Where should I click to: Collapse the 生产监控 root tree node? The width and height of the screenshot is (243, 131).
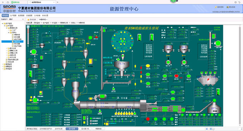pos(3,23)
